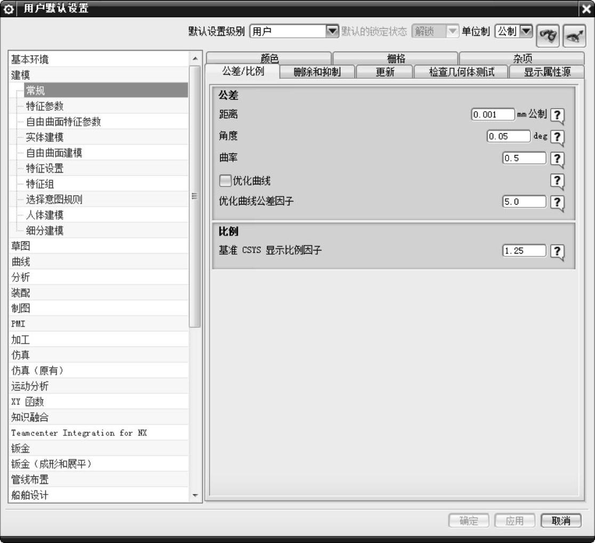Select 制图 category
Image resolution: width=595 pixels, height=543 pixels.
(x=98, y=308)
